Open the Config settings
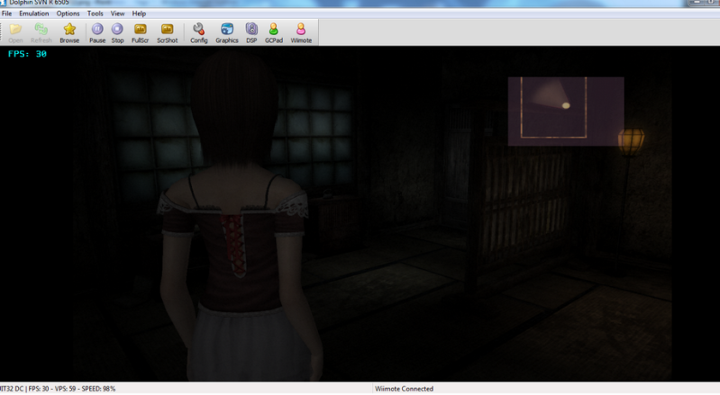 199,32
